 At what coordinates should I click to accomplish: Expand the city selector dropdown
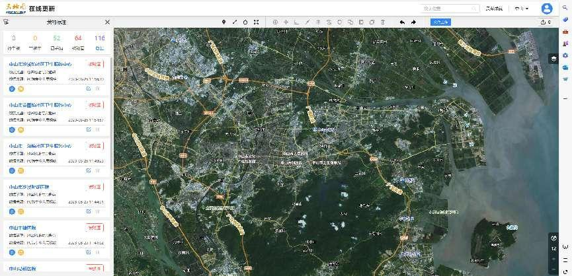(522, 9)
